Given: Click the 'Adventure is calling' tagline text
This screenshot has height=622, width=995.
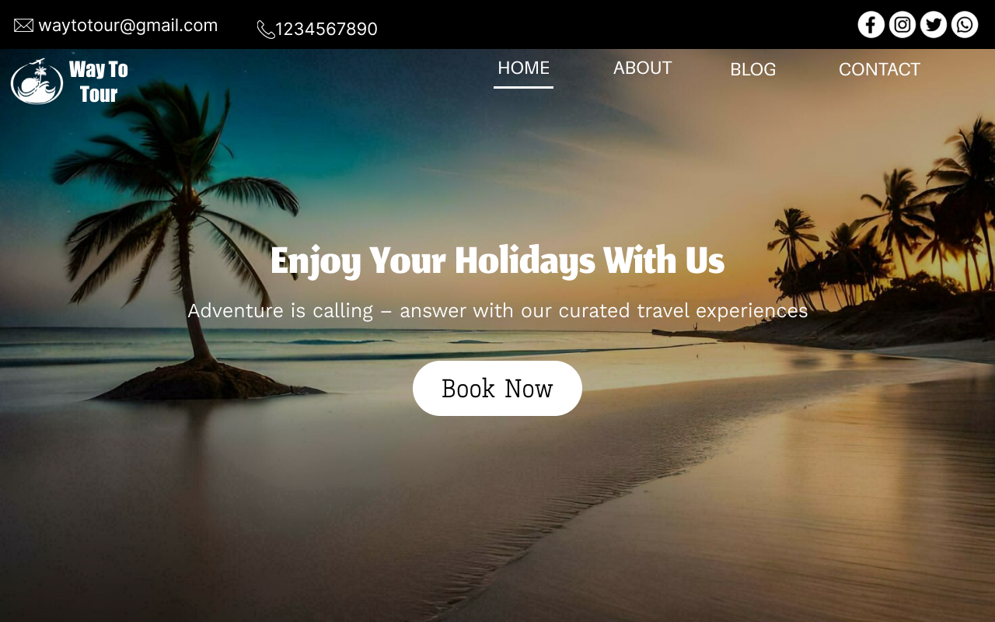Looking at the screenshot, I should tap(497, 310).
